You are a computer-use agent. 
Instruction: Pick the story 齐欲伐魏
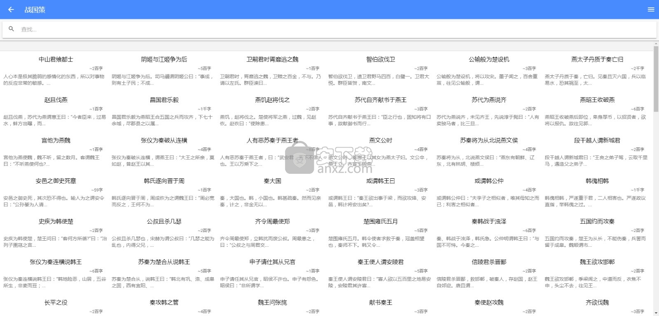(x=597, y=302)
